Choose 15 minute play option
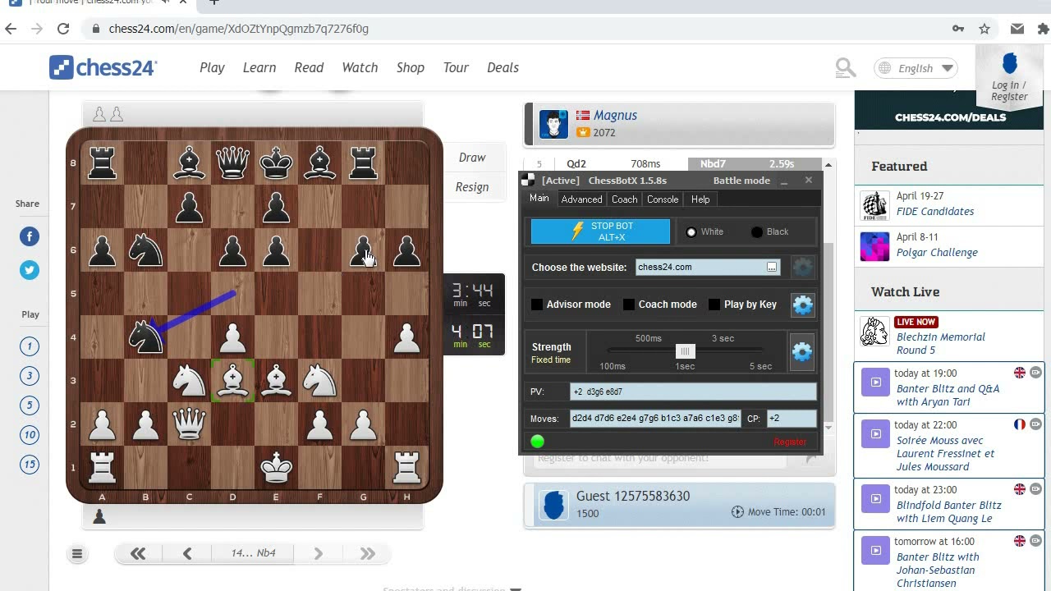The height and width of the screenshot is (591, 1051). (x=30, y=465)
